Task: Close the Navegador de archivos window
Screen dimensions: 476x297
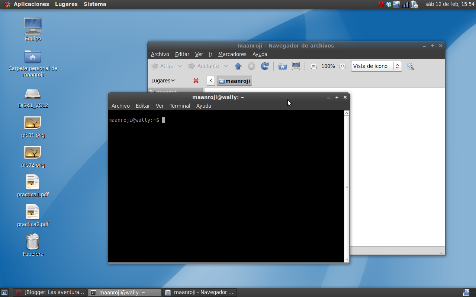Action: pyautogui.click(x=441, y=46)
